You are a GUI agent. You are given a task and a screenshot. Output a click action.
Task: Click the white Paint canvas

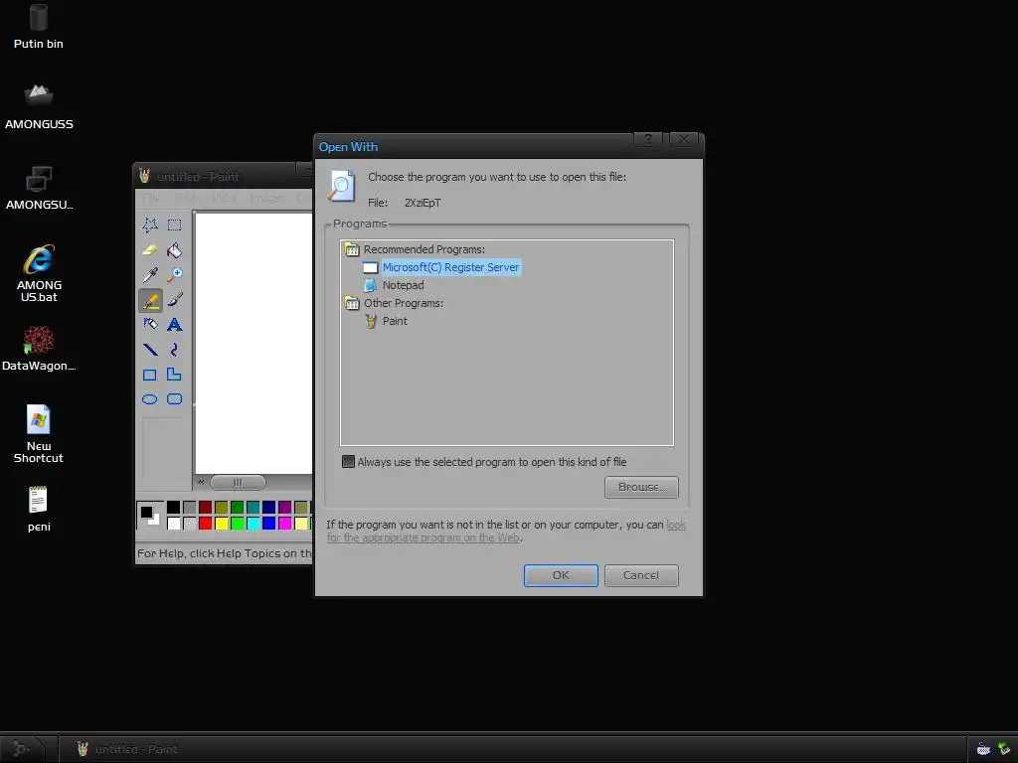click(254, 343)
